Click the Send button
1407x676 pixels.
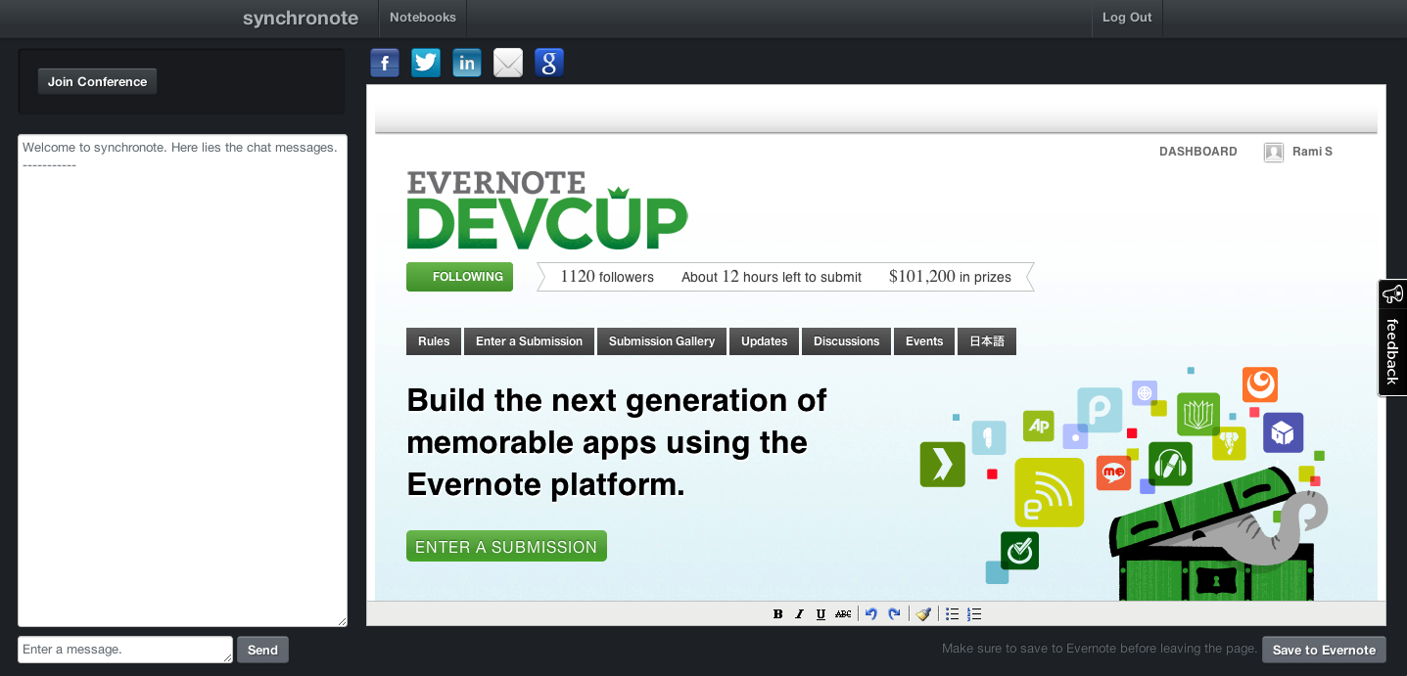(x=262, y=650)
